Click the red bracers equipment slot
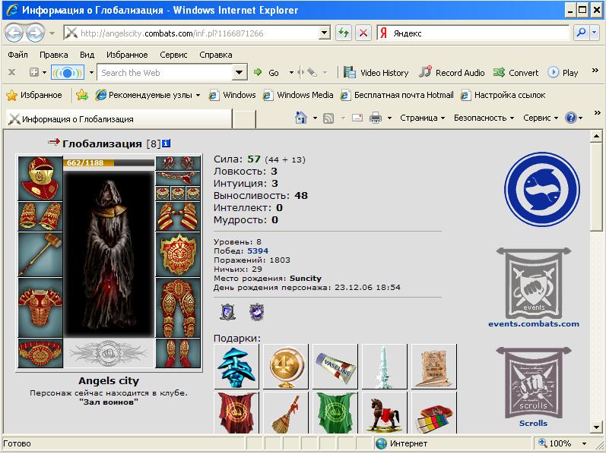 click(x=40, y=216)
